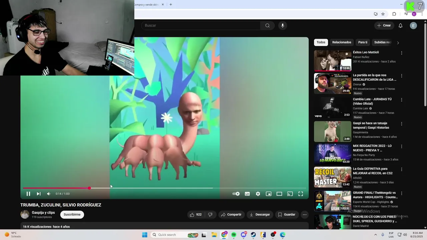Open a new browser tab with plus

point(171,4)
